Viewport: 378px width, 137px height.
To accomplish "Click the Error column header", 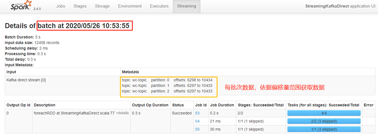I will coord(368,105).
